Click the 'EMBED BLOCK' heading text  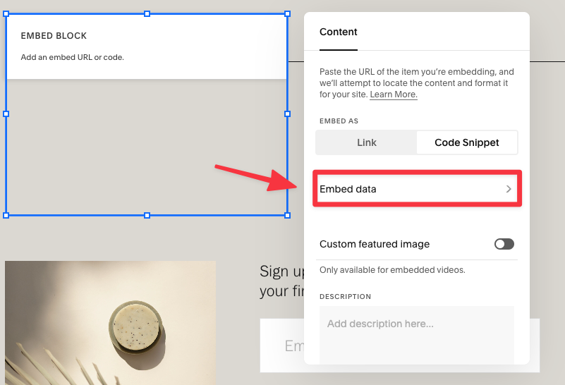54,36
